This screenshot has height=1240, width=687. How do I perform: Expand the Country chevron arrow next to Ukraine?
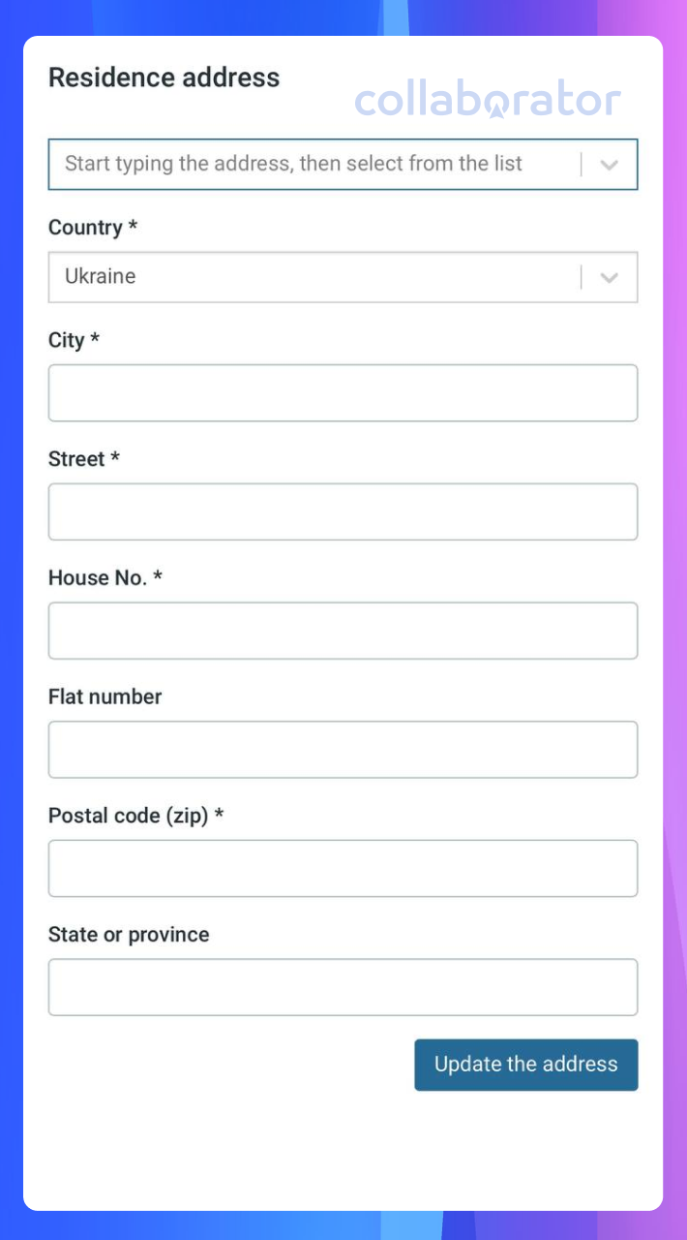click(x=609, y=277)
